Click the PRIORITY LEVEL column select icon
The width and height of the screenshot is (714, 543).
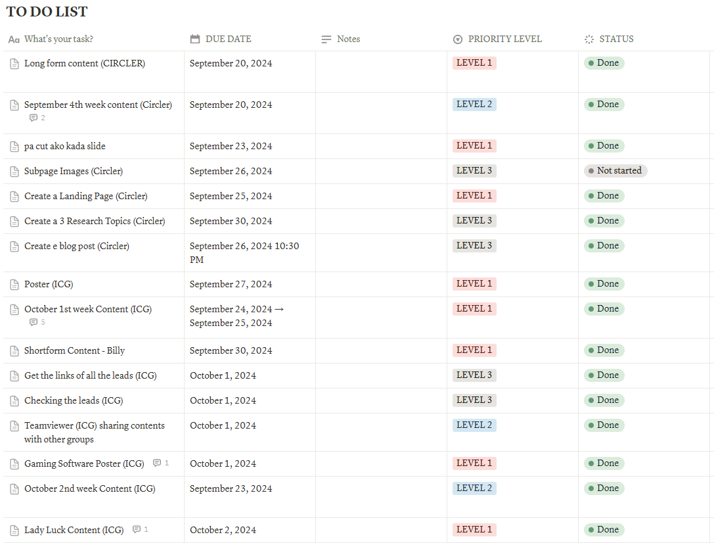[458, 39]
